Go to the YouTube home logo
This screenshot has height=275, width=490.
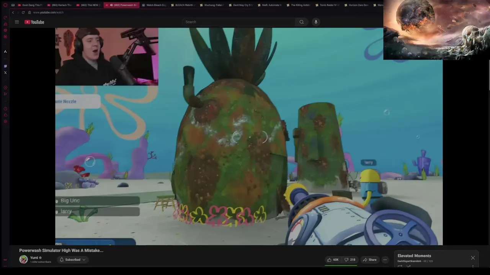click(34, 22)
